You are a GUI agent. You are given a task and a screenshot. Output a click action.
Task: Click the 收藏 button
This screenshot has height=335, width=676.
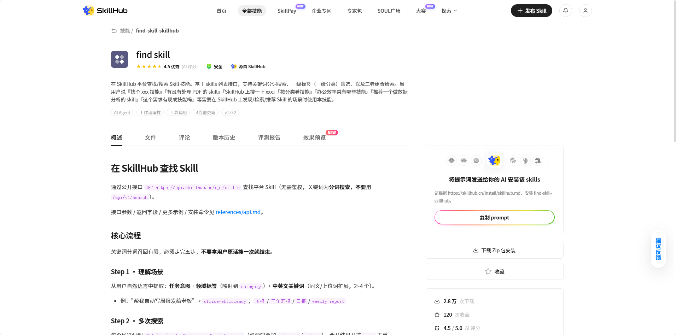494,271
